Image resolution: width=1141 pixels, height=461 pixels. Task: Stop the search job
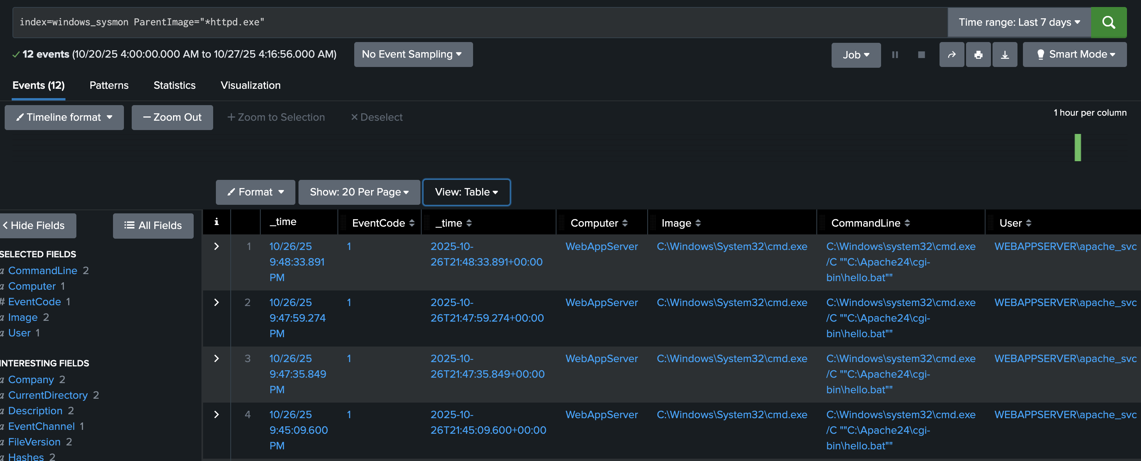click(921, 55)
